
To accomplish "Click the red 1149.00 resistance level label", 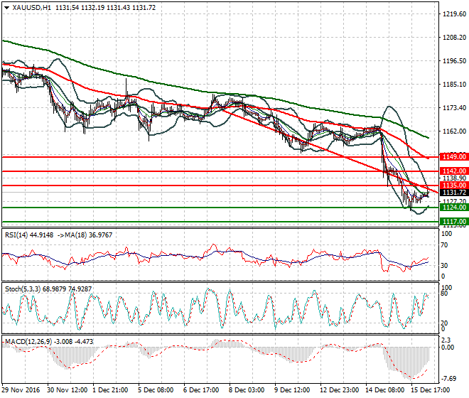I will point(454,157).
